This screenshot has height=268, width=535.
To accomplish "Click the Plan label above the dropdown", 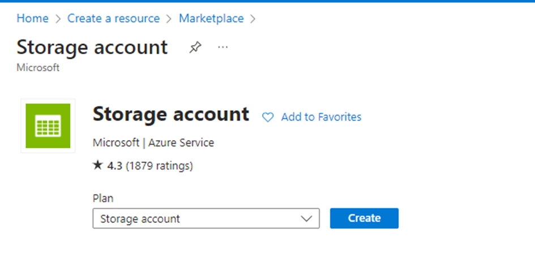I will [103, 198].
